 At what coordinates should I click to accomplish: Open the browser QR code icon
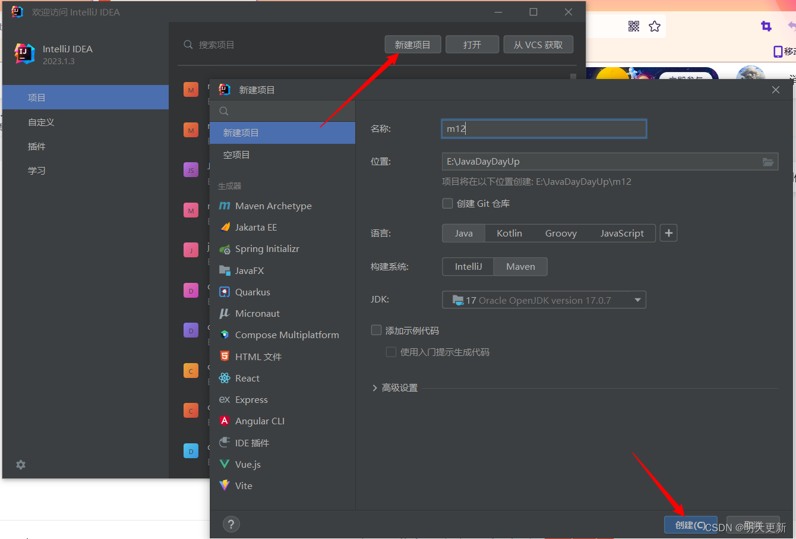point(634,26)
